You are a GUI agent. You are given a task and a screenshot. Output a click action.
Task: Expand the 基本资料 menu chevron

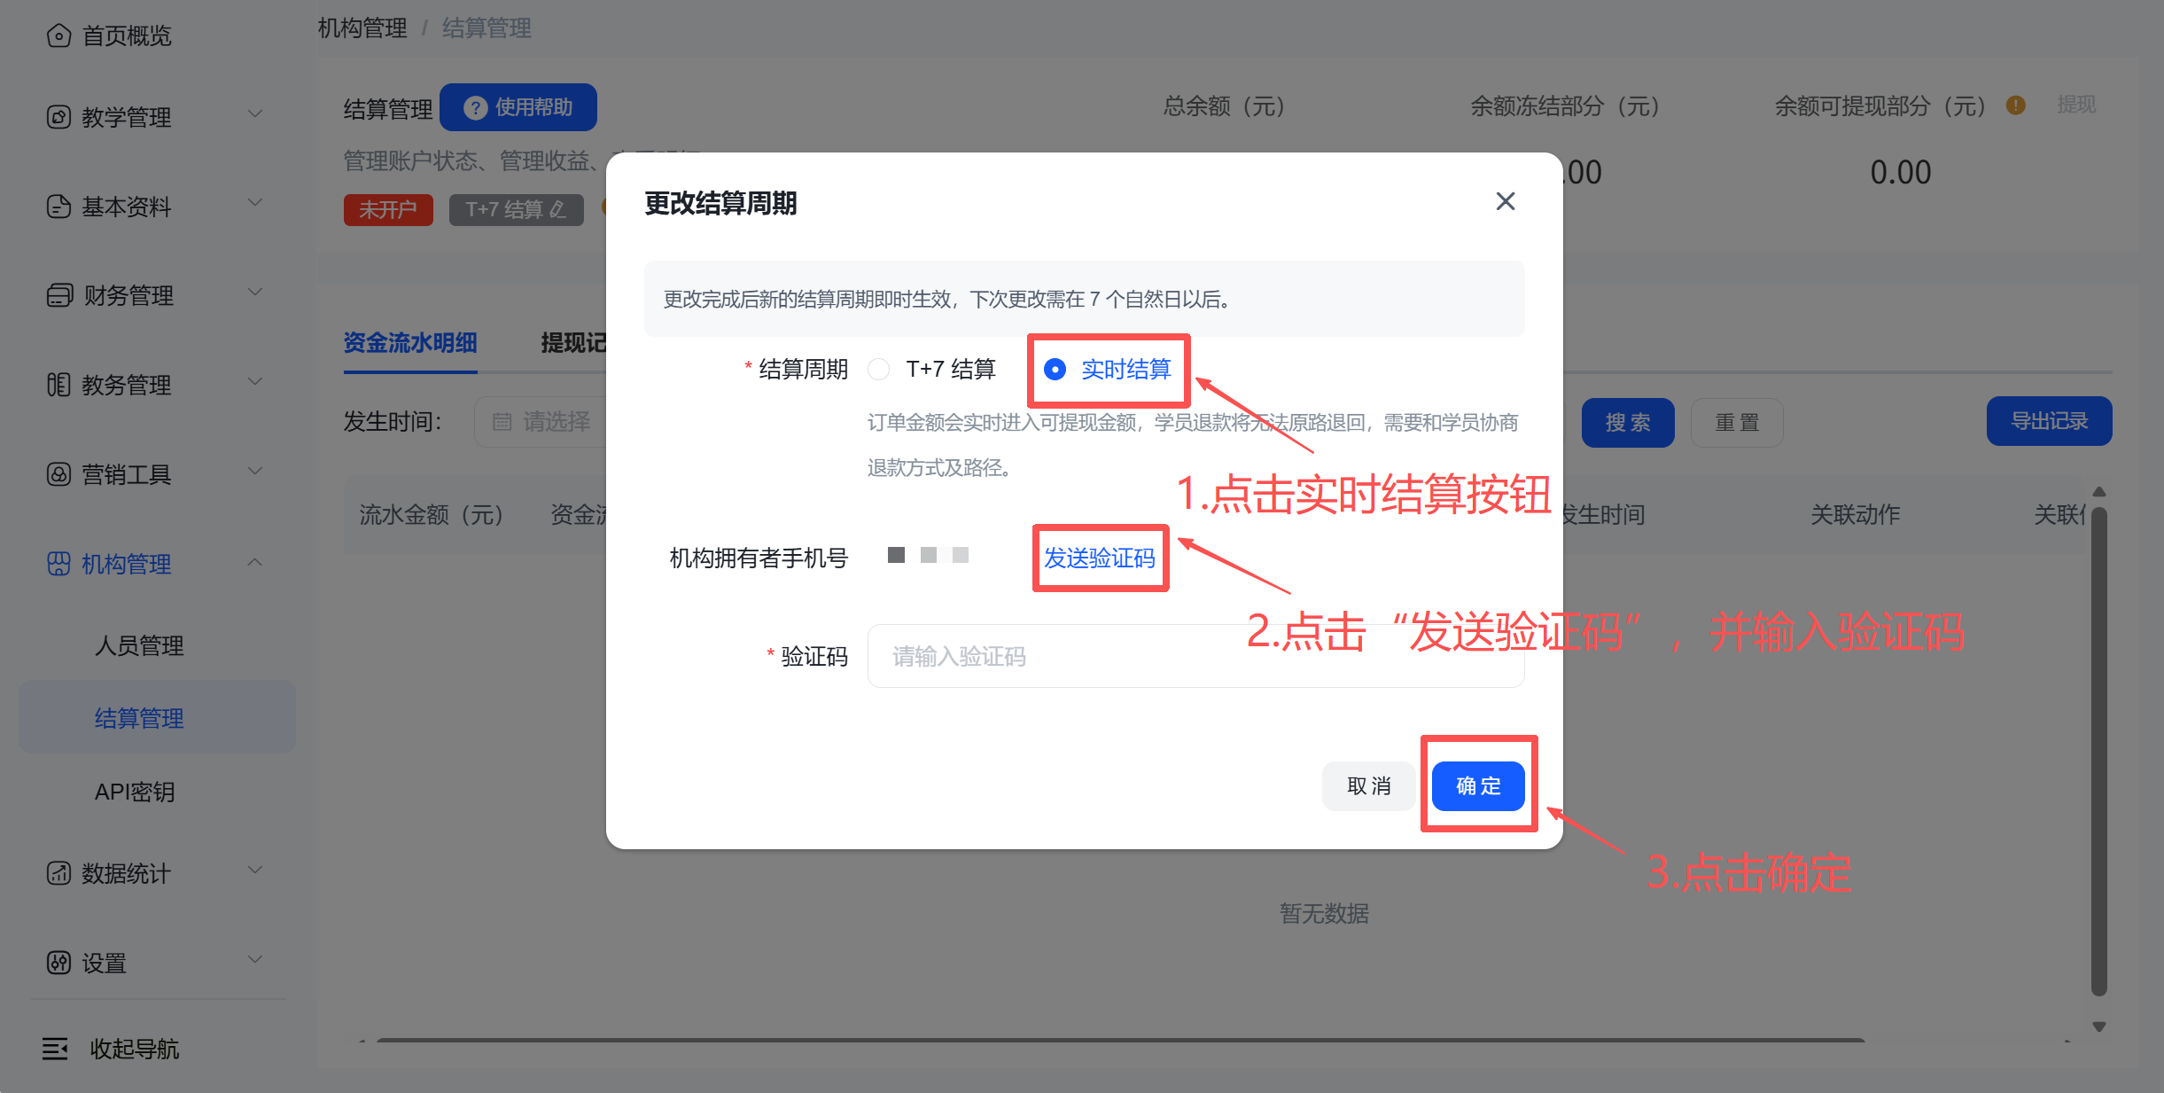255,203
